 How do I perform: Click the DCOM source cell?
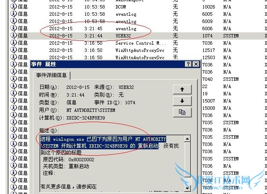pos(121,7)
